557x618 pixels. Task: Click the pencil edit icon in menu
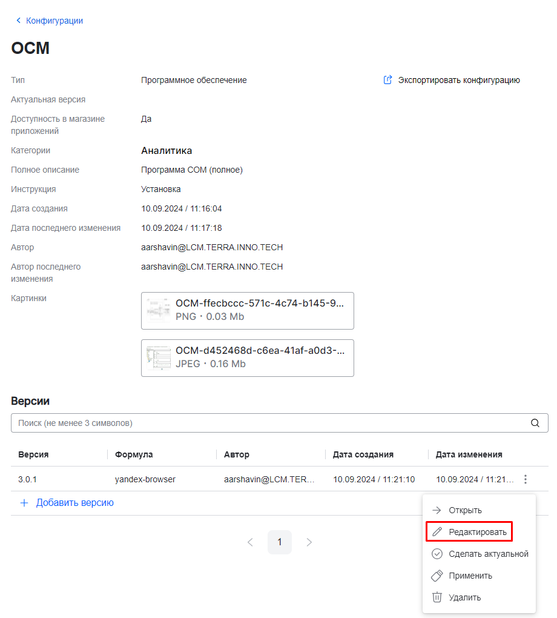coord(437,532)
